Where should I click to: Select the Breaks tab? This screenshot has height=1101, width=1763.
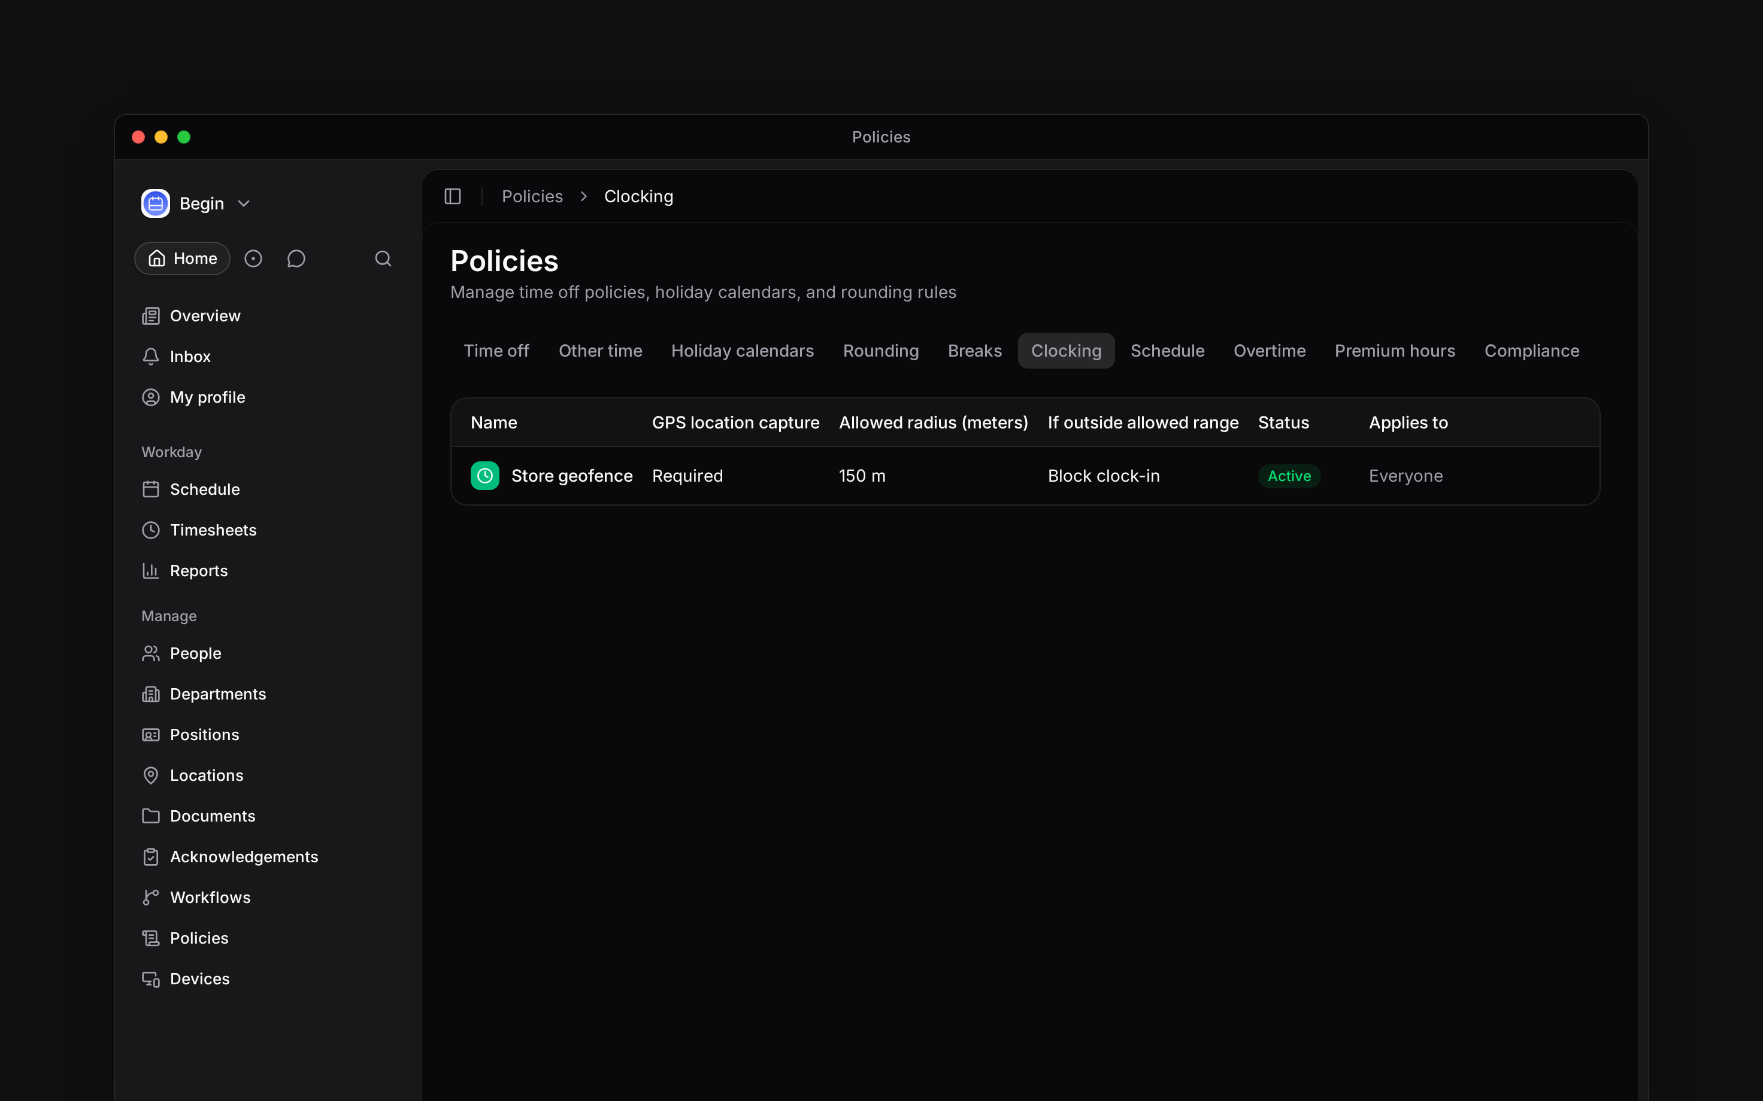click(975, 351)
